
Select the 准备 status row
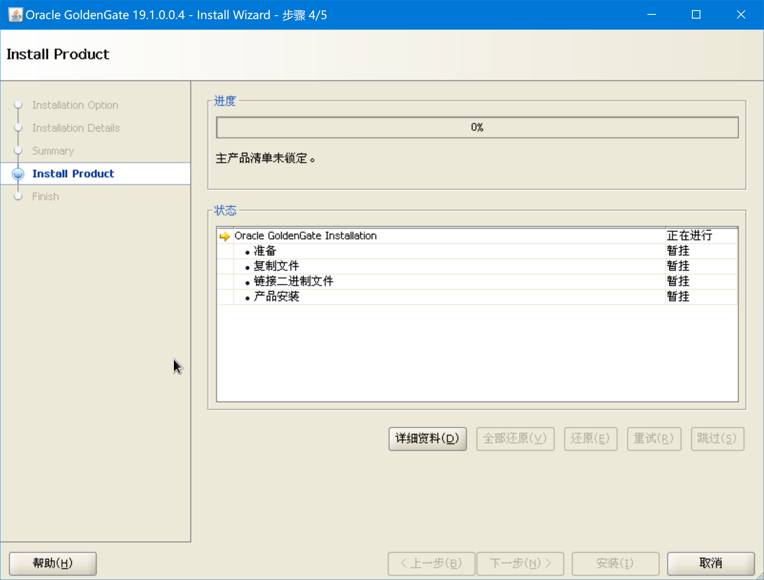pos(477,251)
